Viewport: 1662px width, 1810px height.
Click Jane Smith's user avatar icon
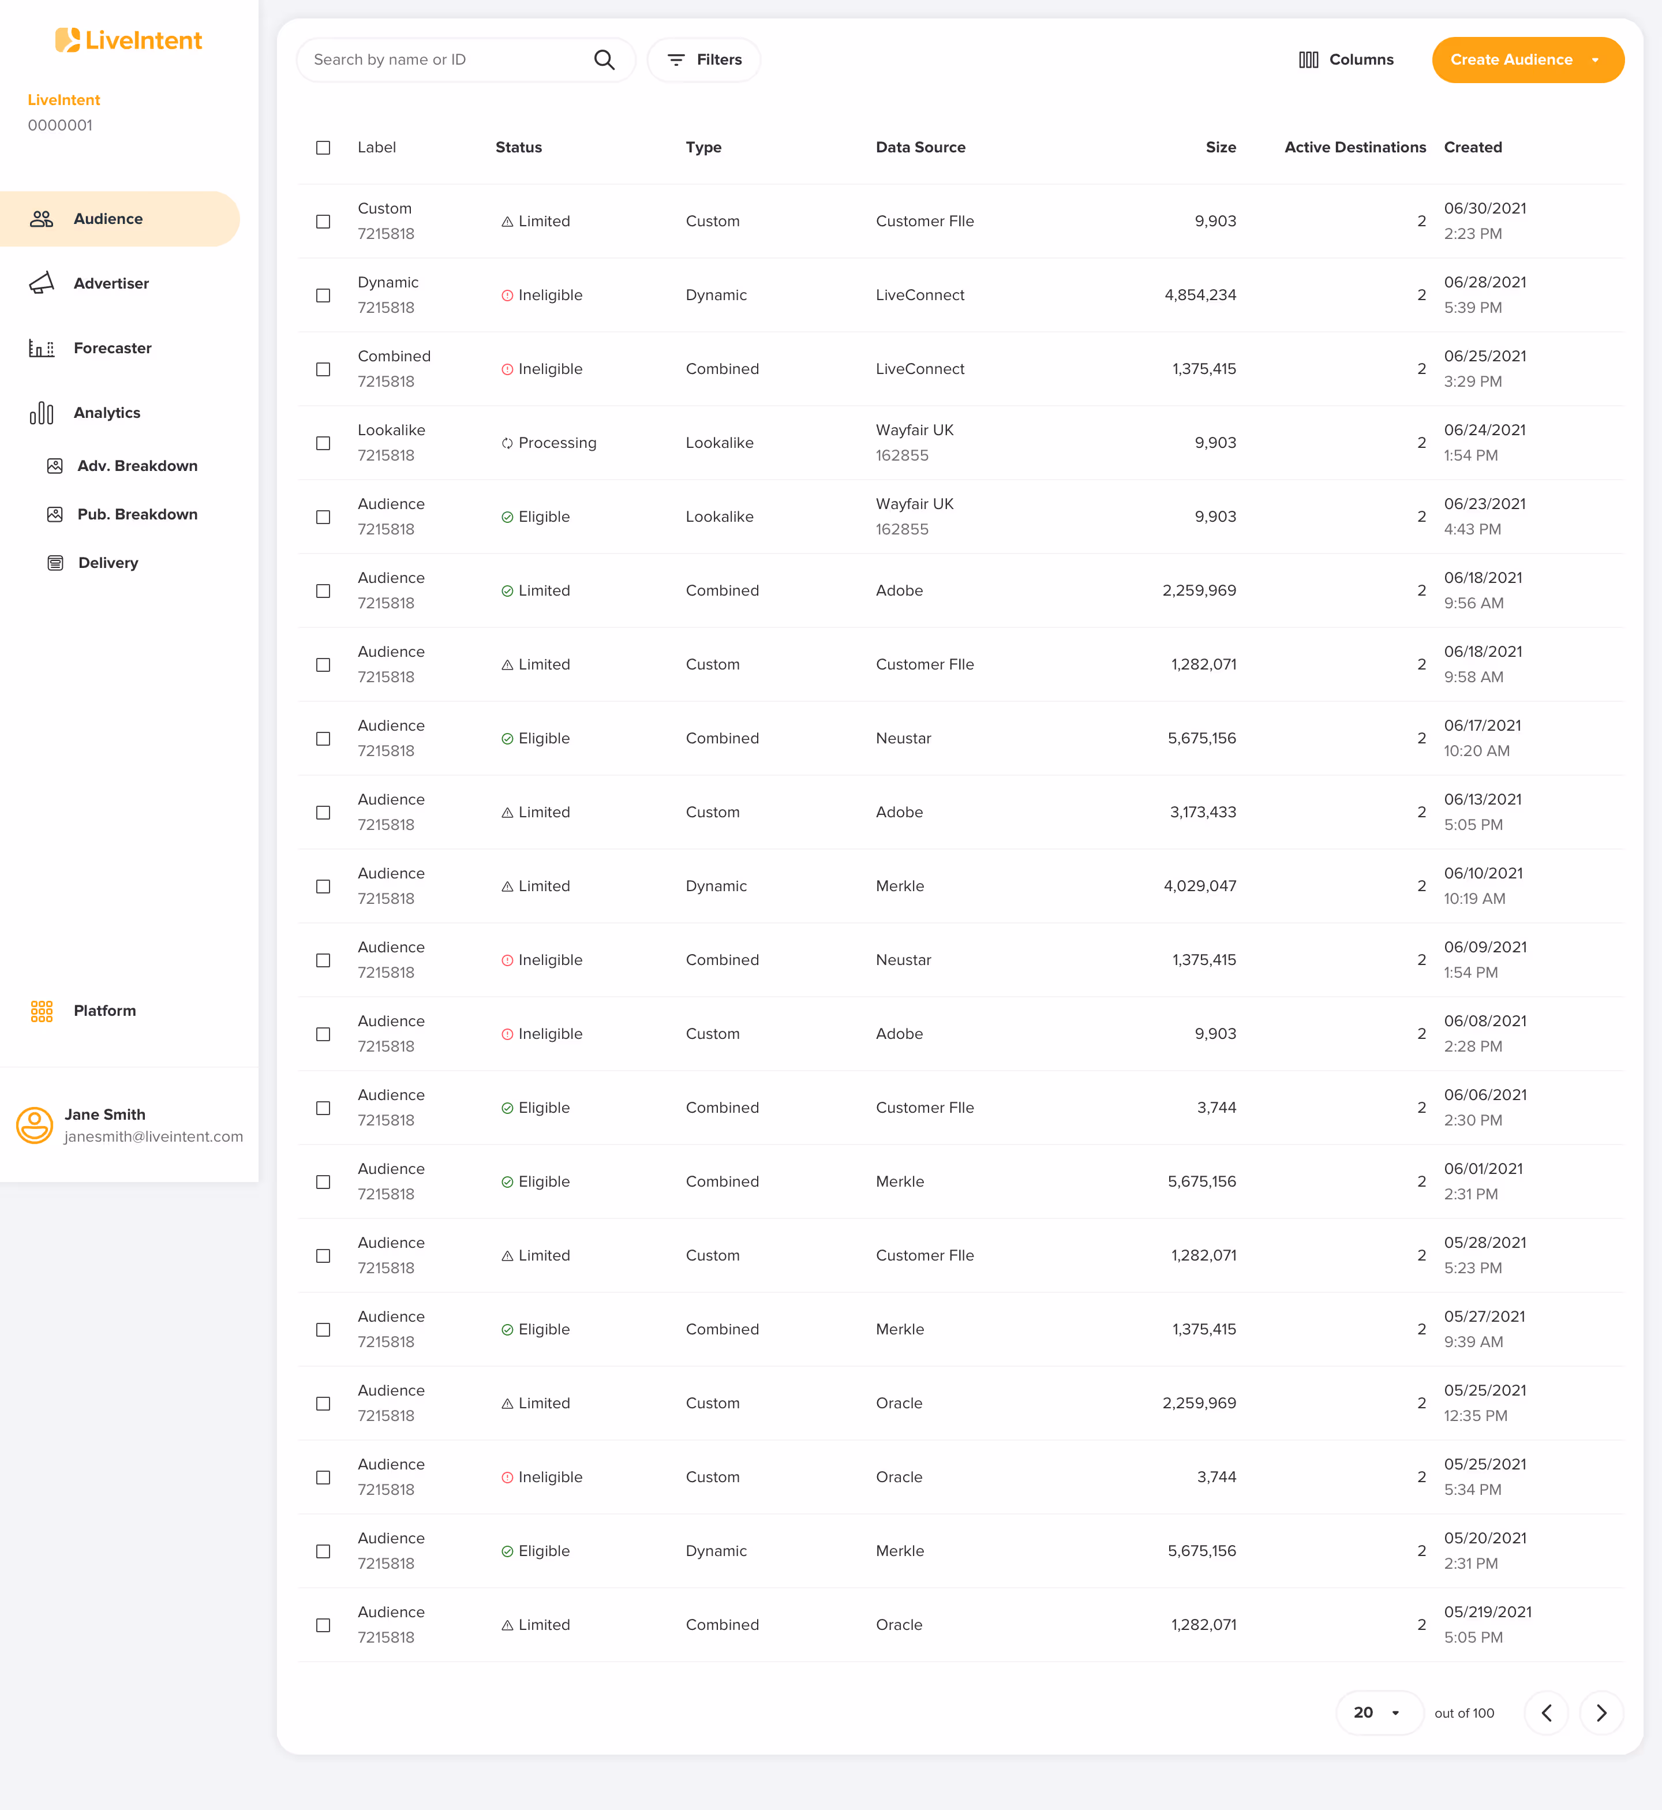click(35, 1125)
